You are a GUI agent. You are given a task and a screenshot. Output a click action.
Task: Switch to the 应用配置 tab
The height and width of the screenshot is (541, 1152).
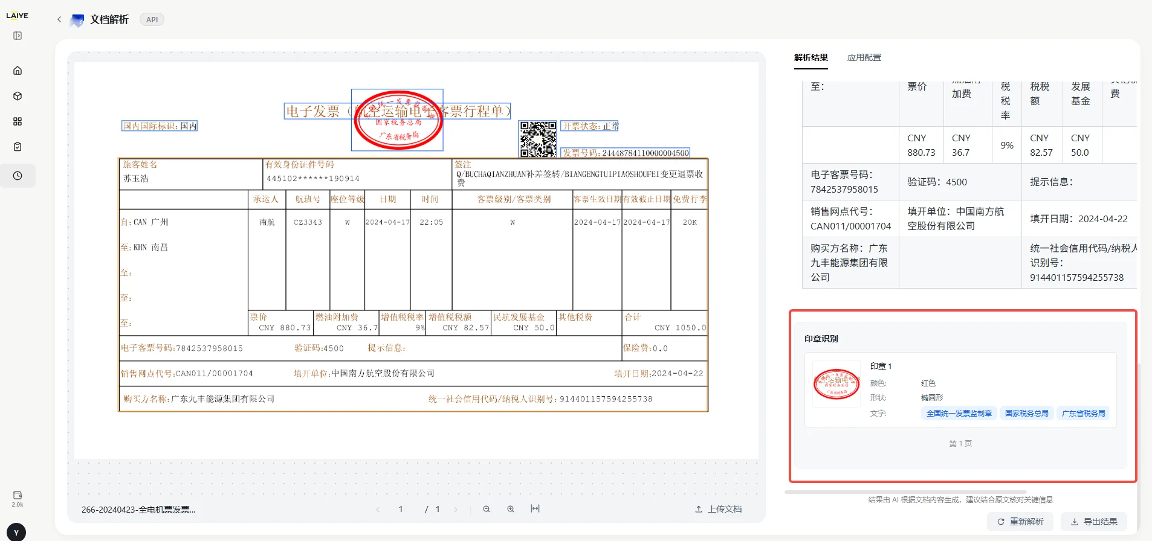864,57
